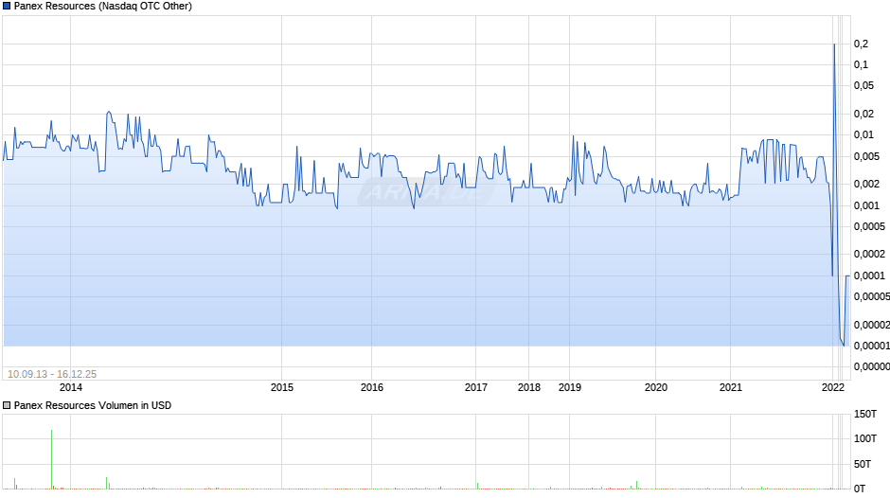
Task: Click the 0,005 price axis label
Action: (866, 156)
